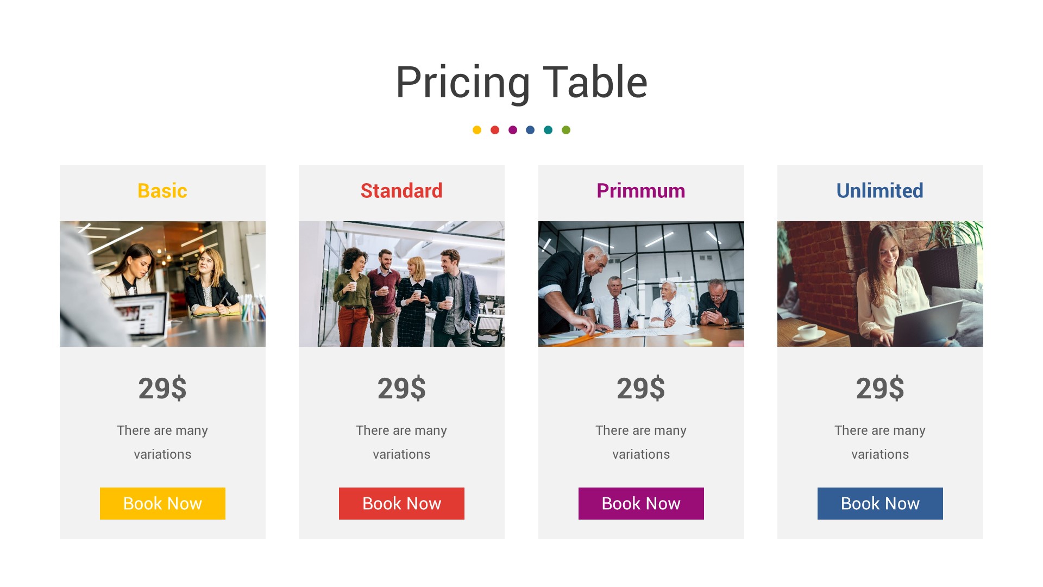The height and width of the screenshot is (587, 1043).
Task: Select the purple dot under the title
Action: [x=513, y=130]
